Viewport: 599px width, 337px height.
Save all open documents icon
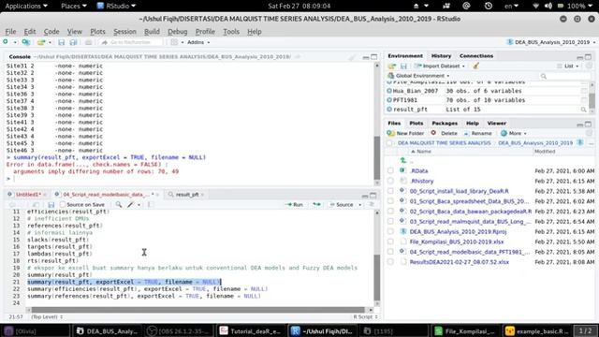click(73, 42)
